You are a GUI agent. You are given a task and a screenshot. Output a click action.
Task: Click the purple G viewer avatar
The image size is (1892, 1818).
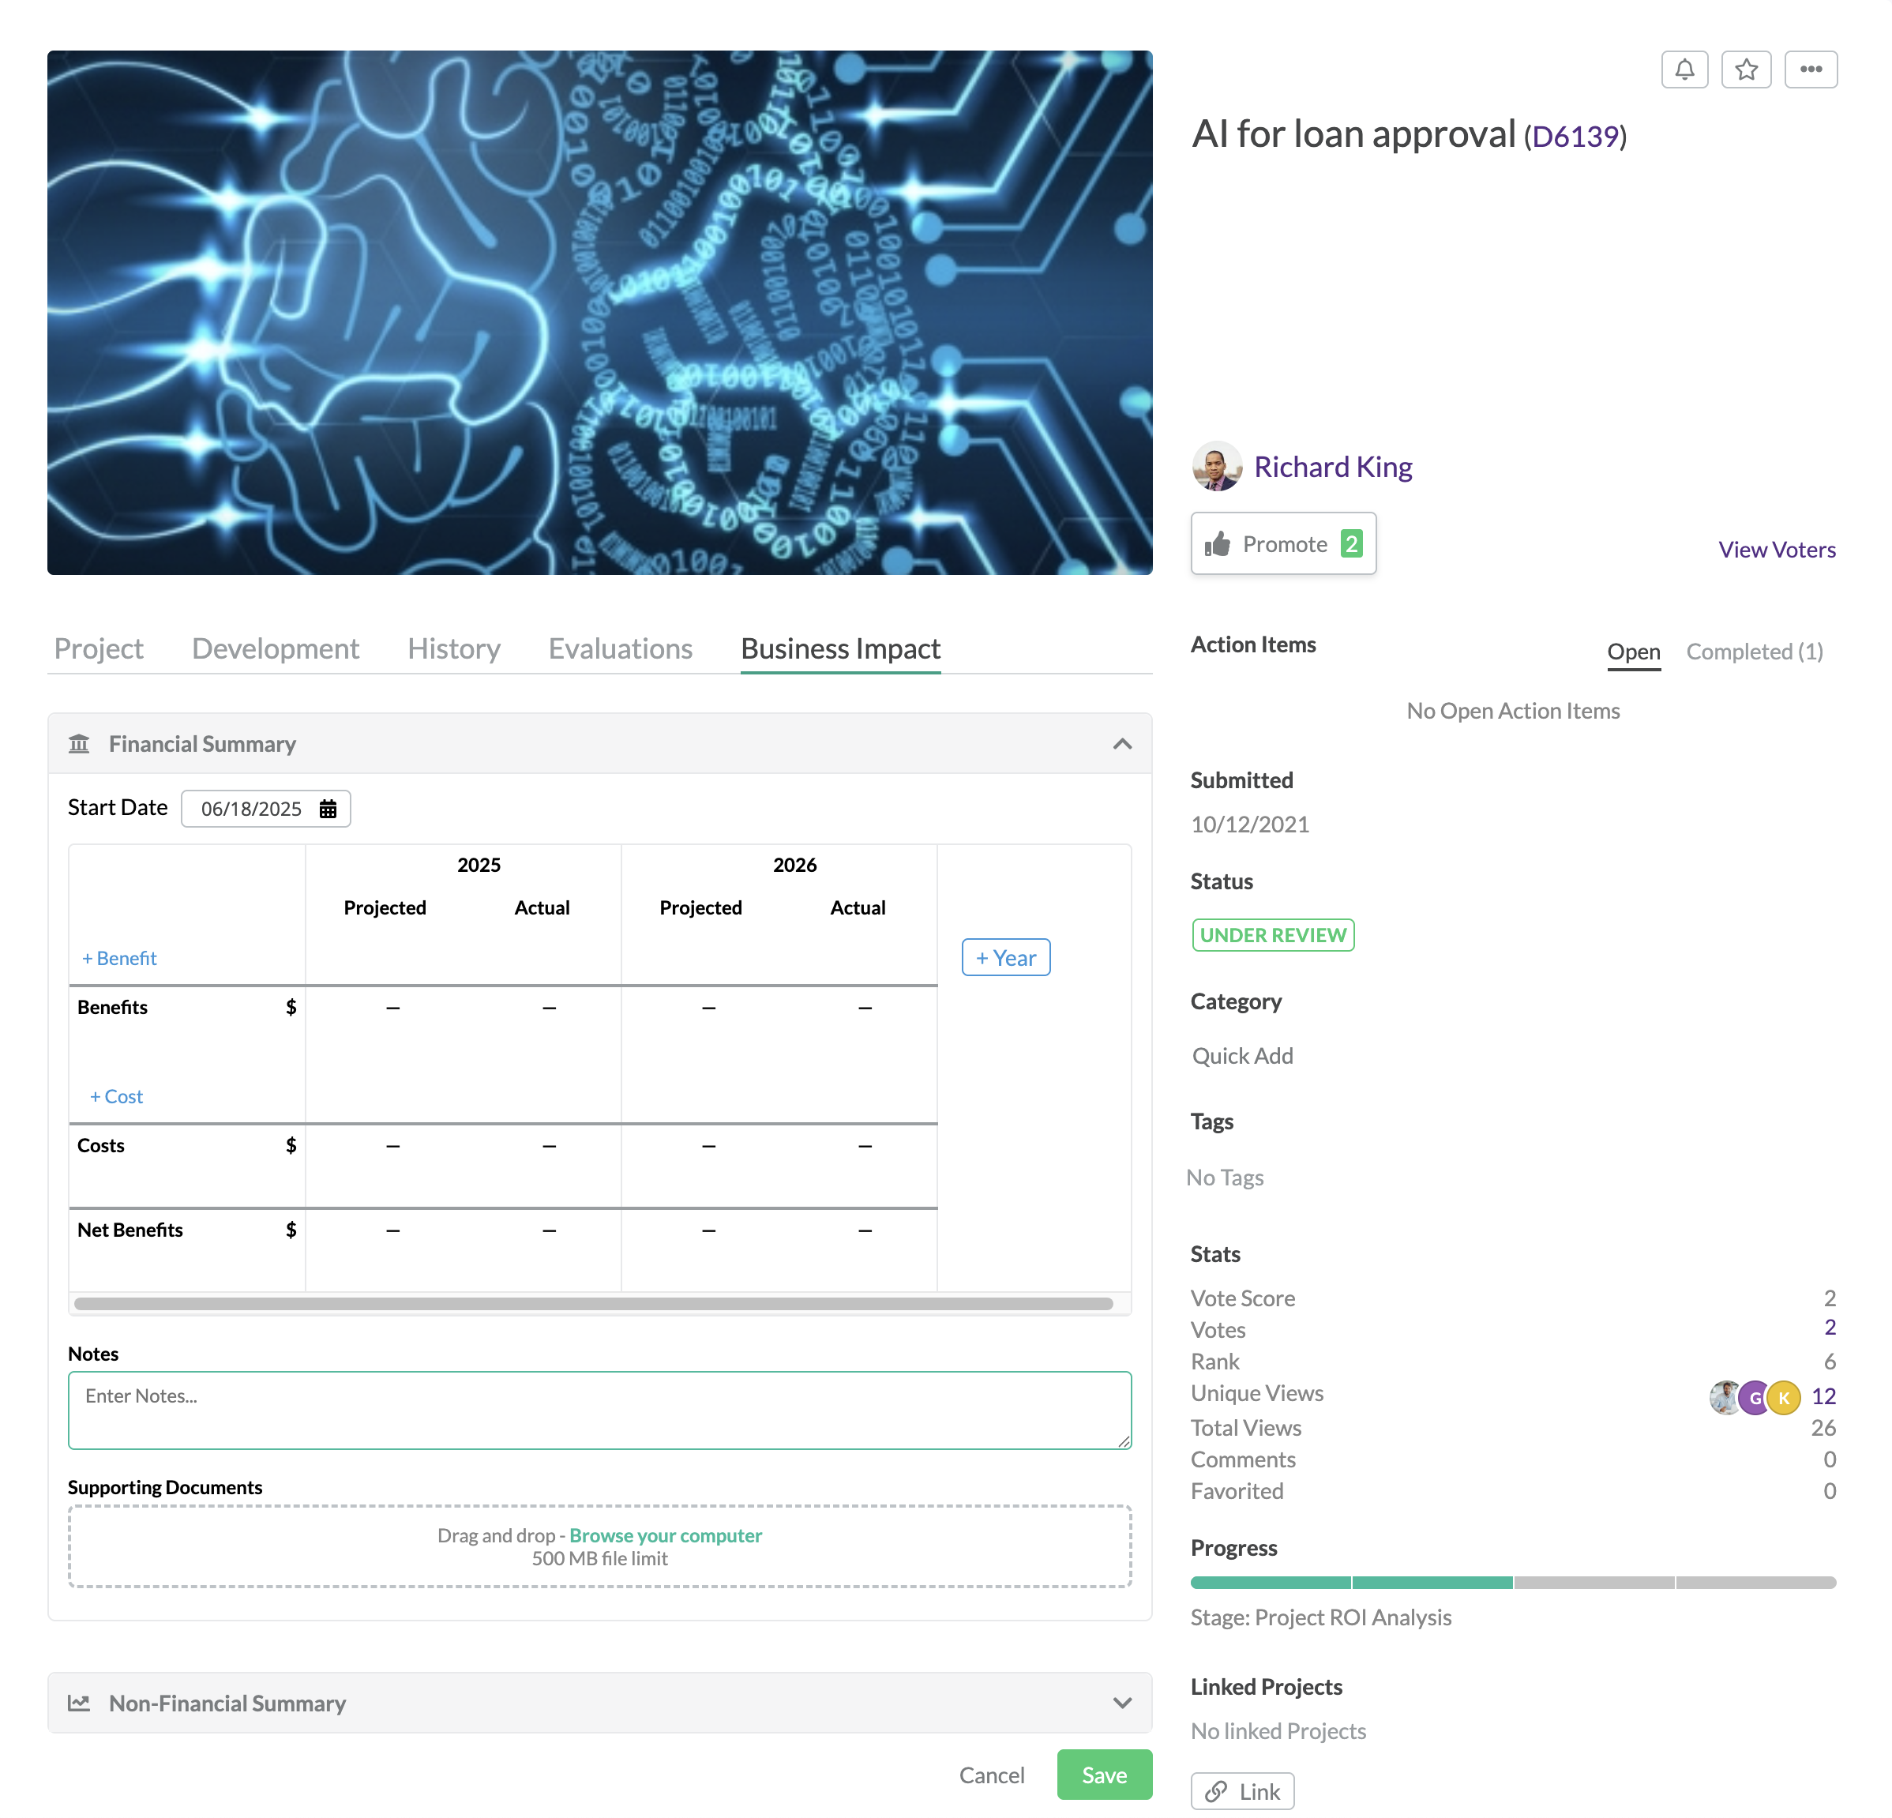pos(1755,1397)
